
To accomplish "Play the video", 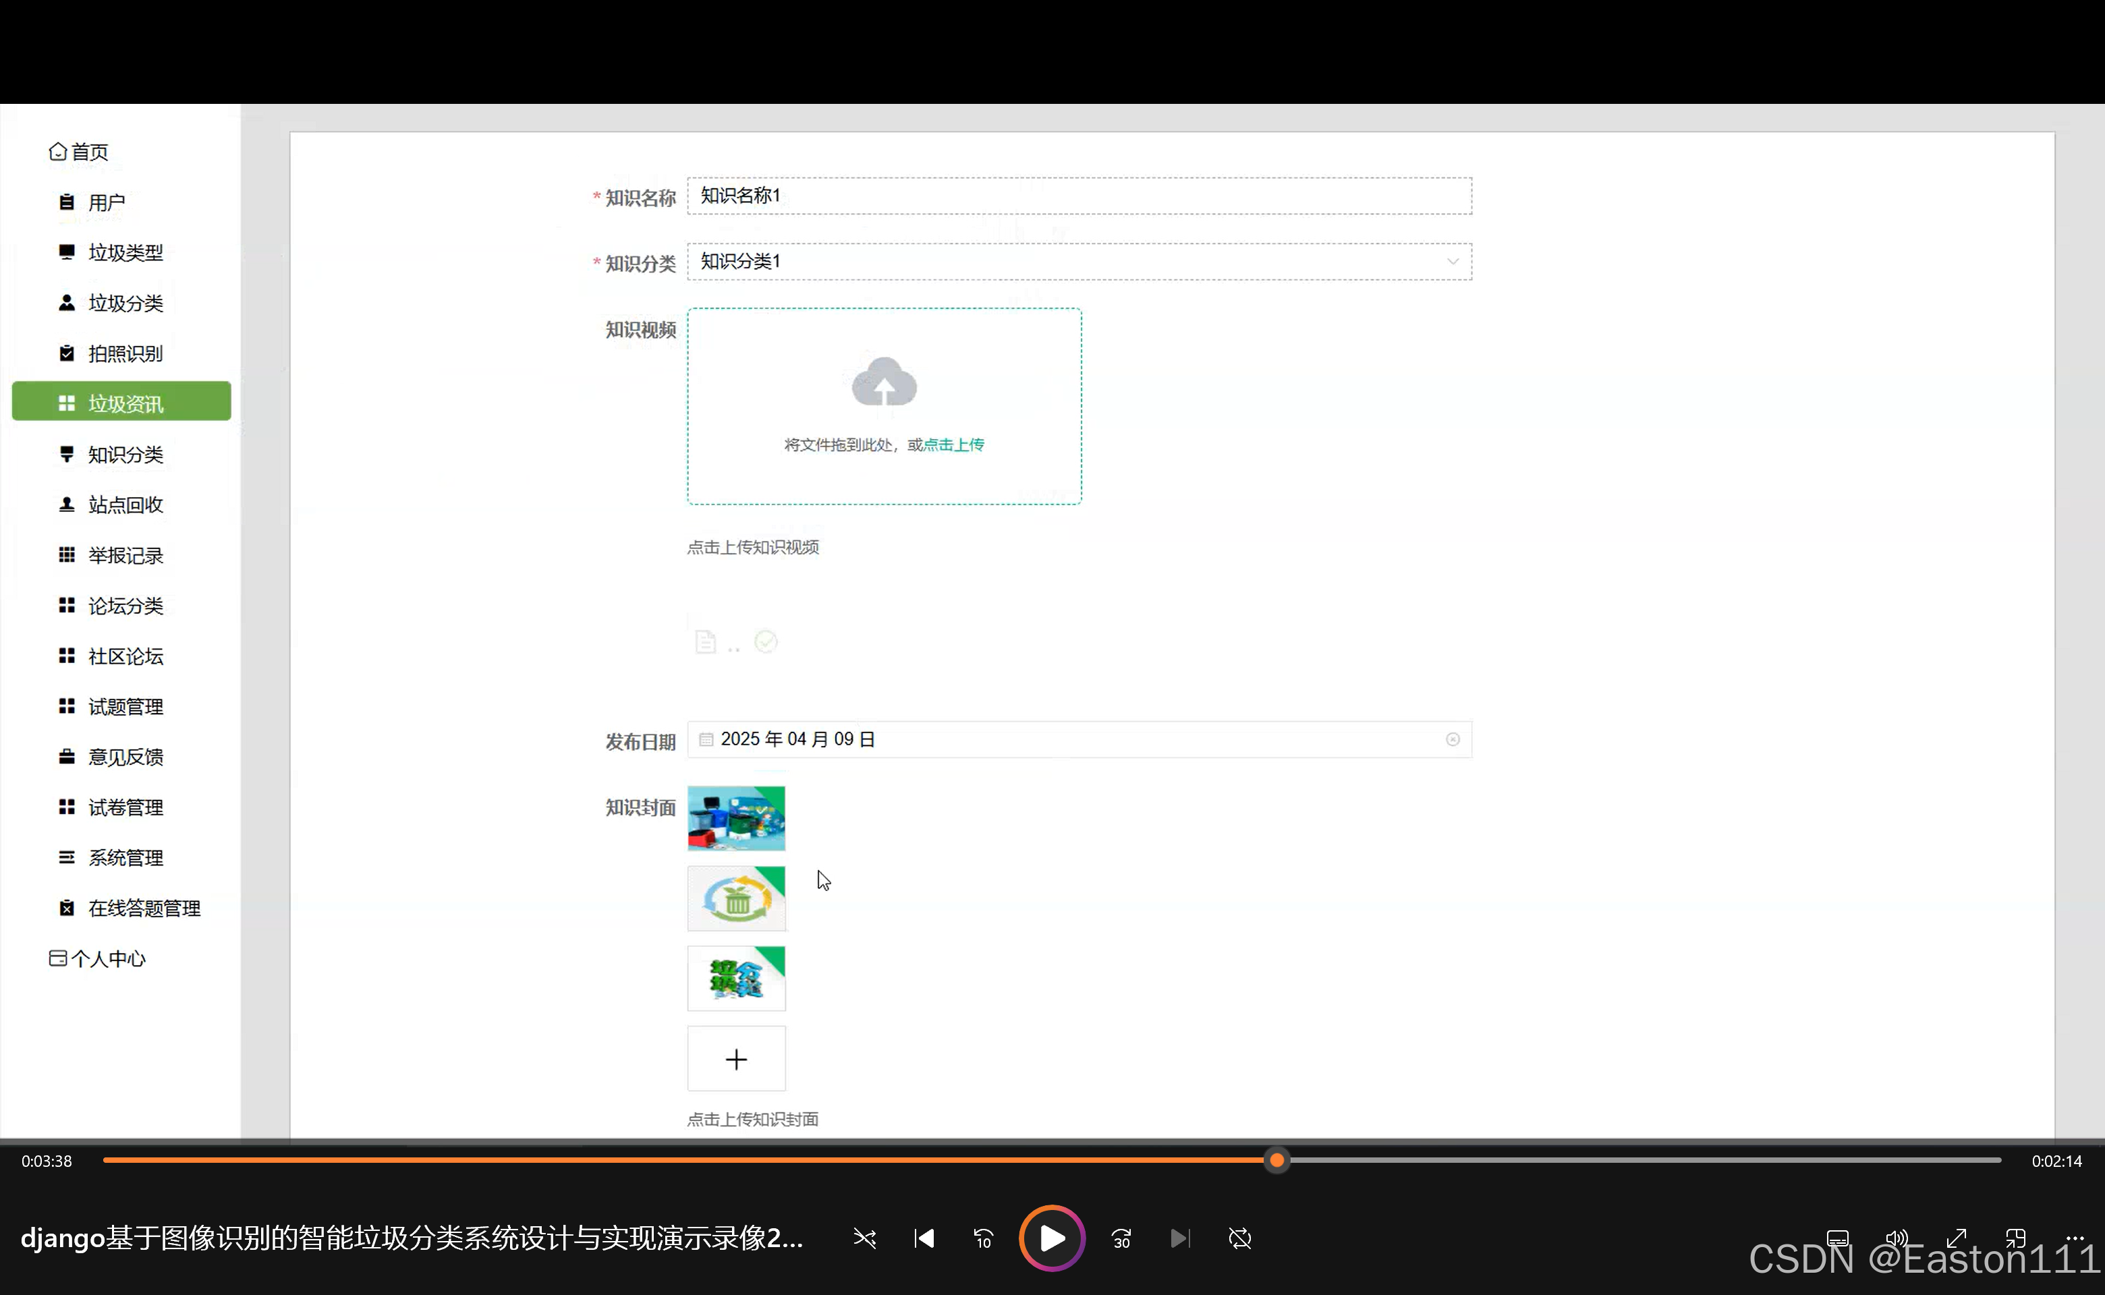I will point(1052,1238).
